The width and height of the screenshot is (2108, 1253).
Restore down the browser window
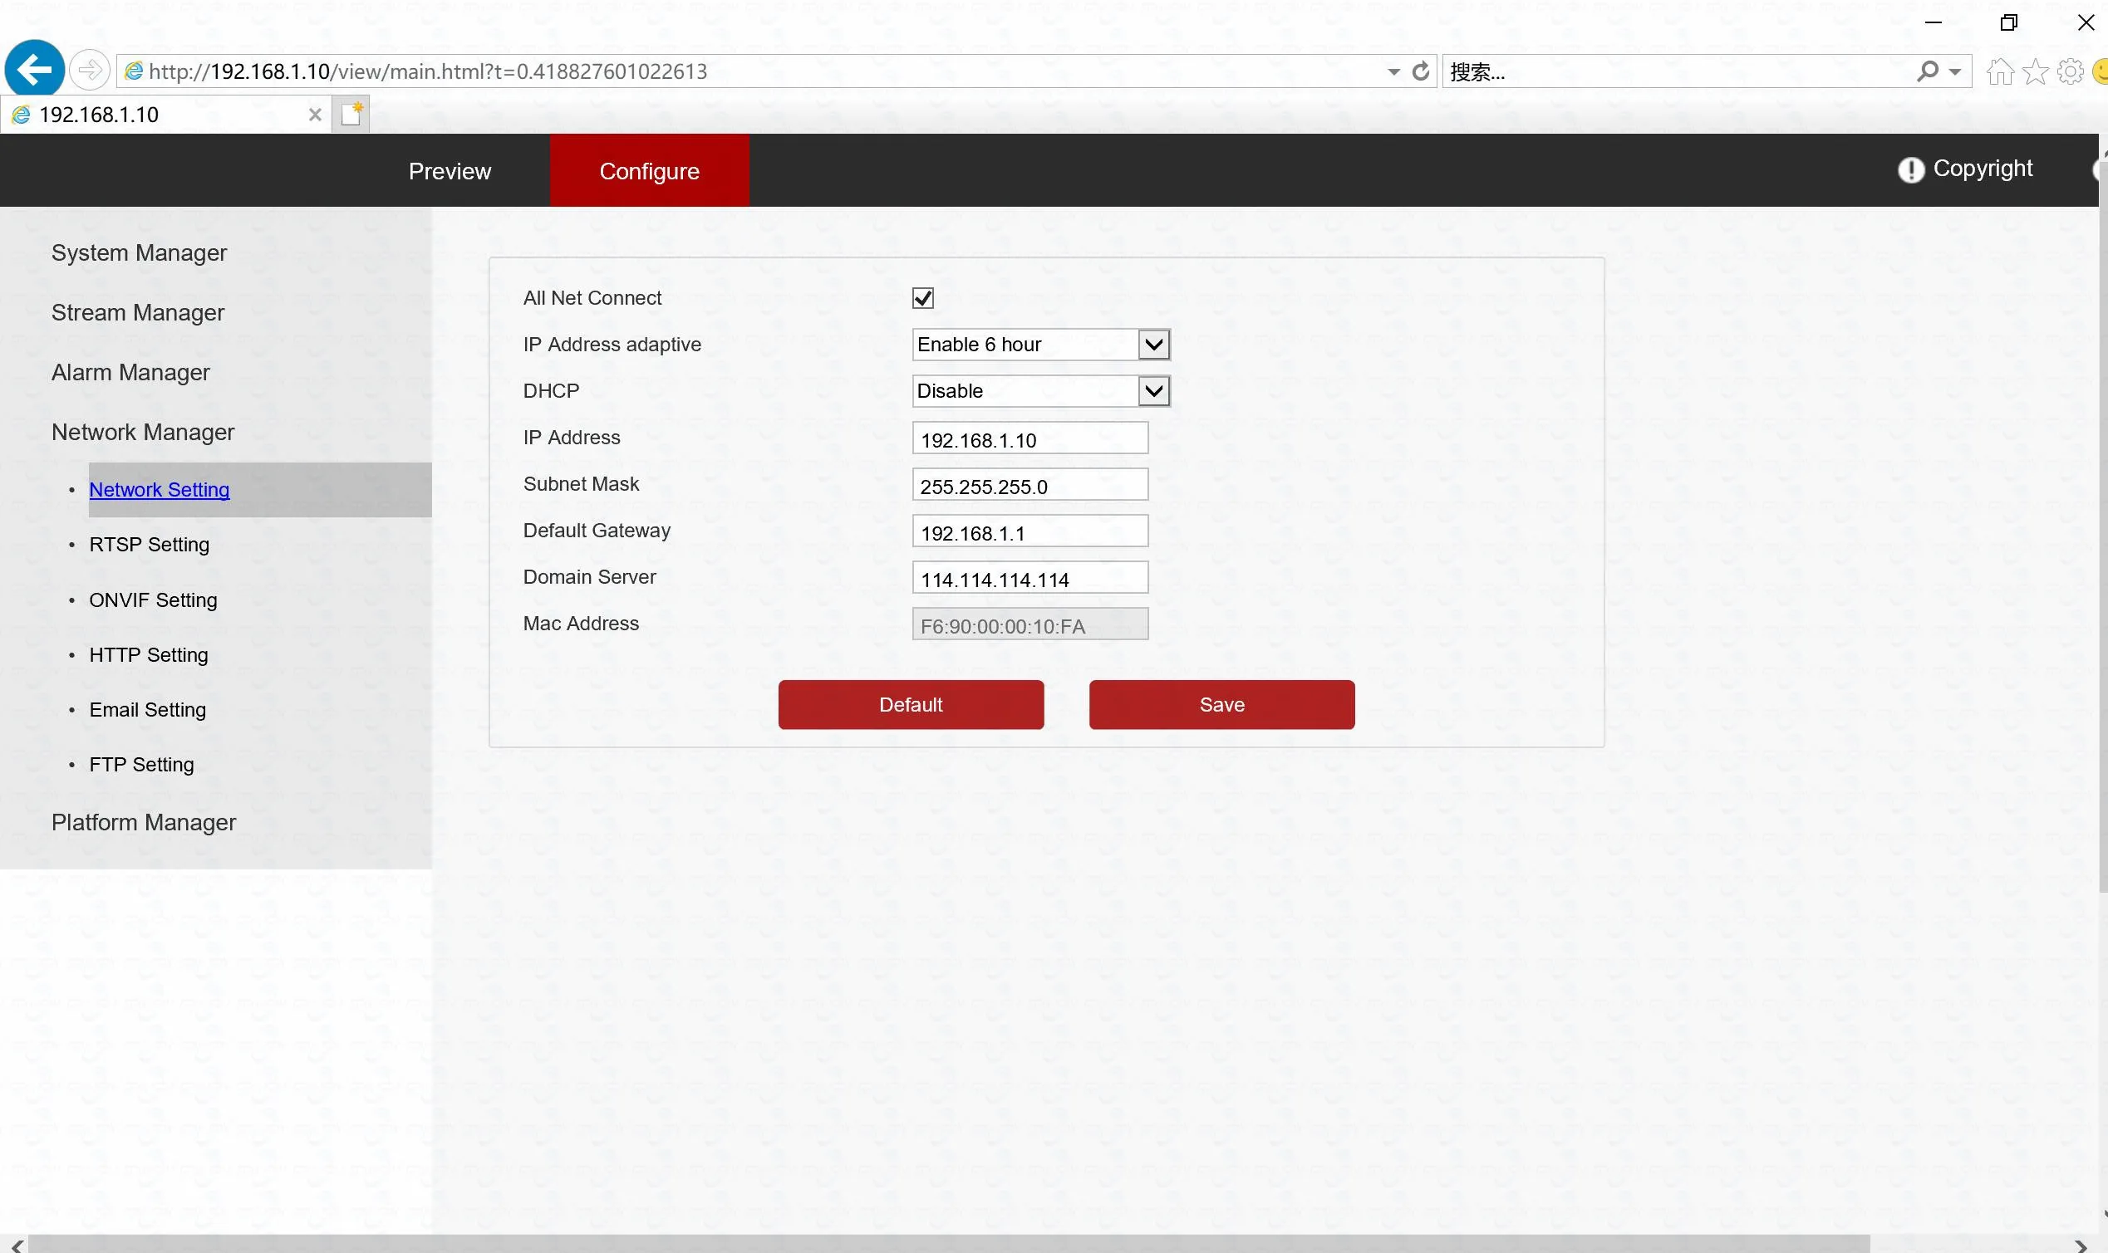(x=2009, y=22)
